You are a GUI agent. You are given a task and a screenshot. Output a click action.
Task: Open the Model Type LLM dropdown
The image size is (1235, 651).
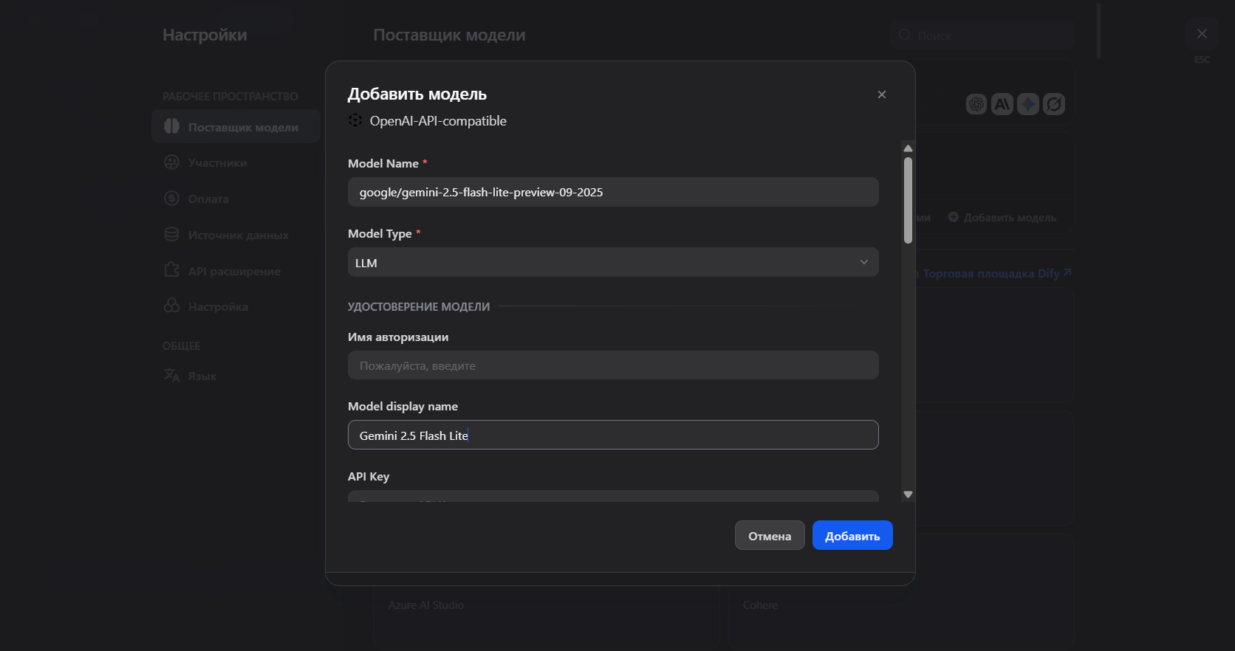tap(613, 262)
